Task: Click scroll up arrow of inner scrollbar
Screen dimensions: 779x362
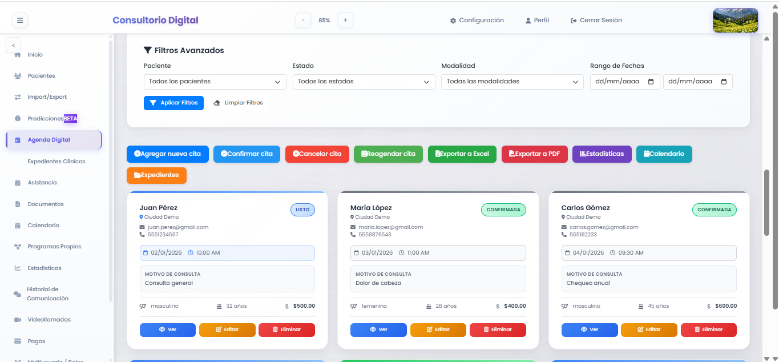Action: click(767, 38)
